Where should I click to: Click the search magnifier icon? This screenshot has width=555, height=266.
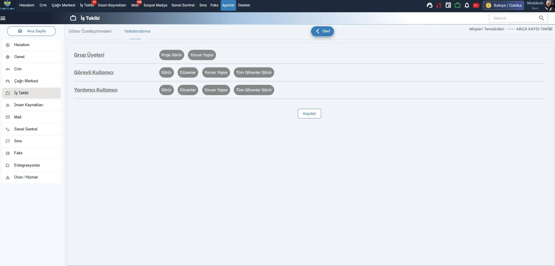[541, 18]
